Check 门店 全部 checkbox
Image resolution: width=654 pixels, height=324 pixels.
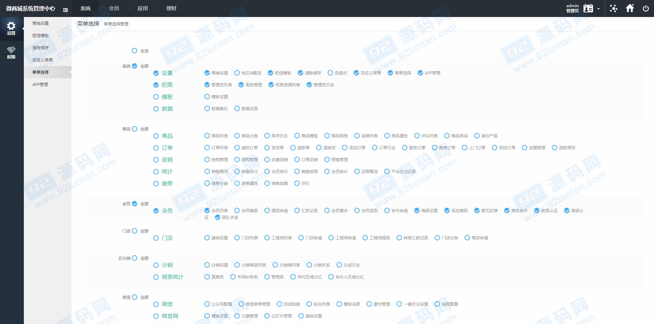[x=135, y=231]
